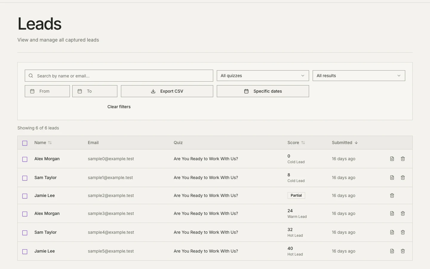Viewport: 430px width, 269px height.
Task: Focus the search by name or email field
Action: [119, 76]
